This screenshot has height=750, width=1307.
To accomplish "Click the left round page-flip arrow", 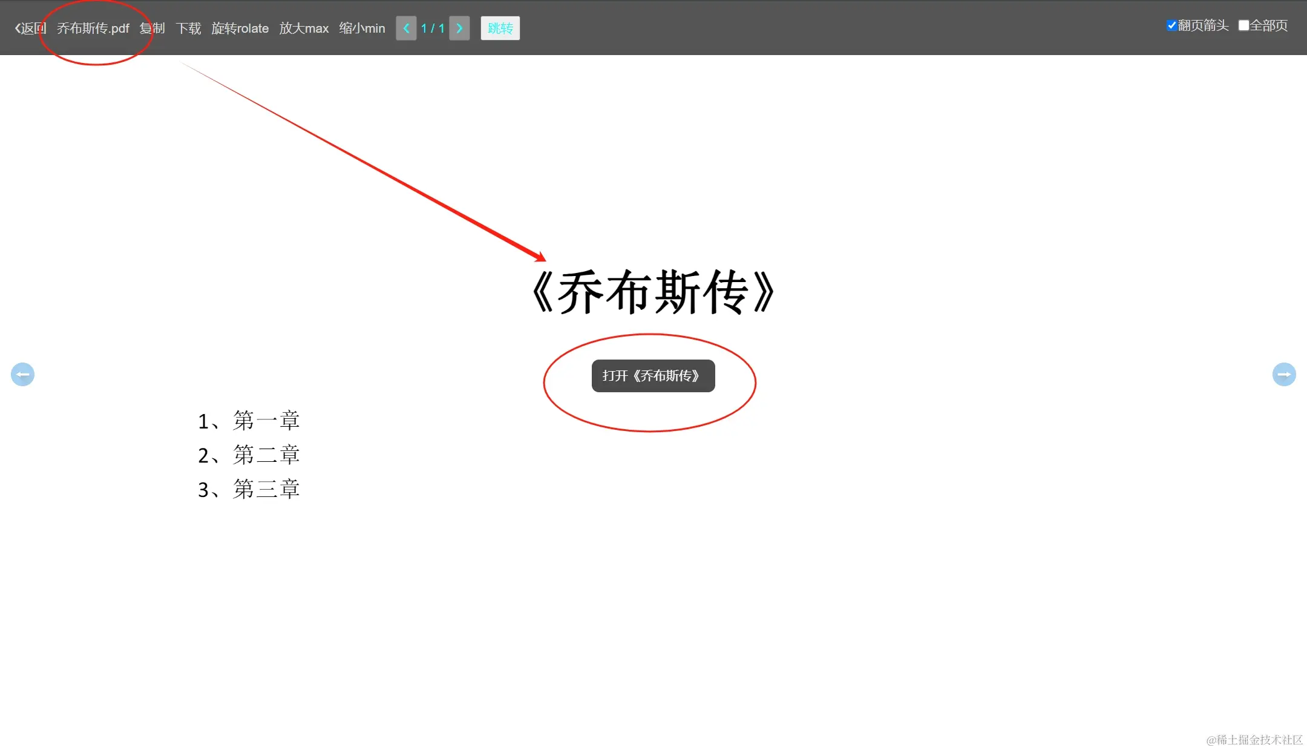I will point(23,374).
